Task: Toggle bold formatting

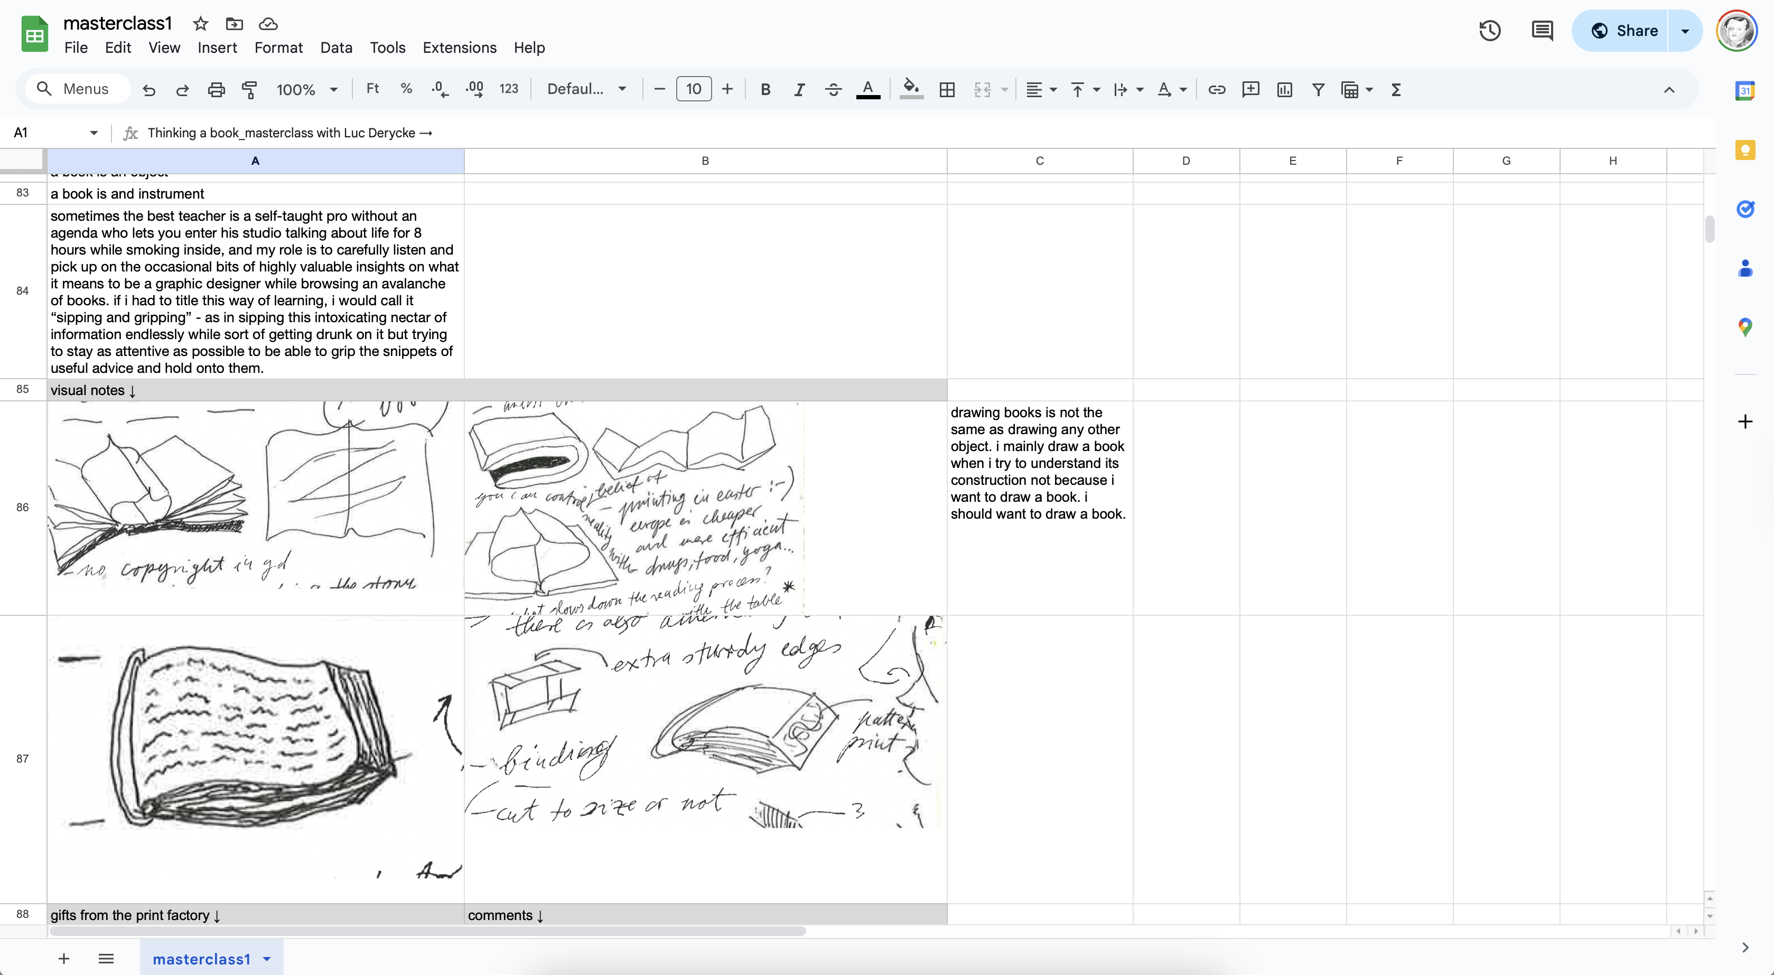Action: pos(765,89)
